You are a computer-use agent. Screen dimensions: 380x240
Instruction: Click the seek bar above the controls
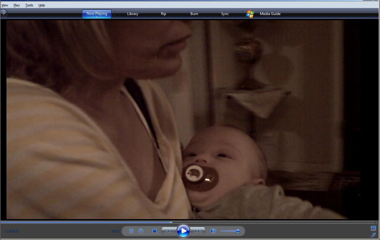[x=189, y=222]
